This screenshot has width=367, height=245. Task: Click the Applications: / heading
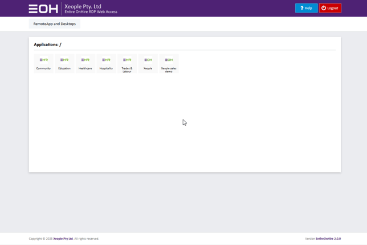pyautogui.click(x=47, y=44)
